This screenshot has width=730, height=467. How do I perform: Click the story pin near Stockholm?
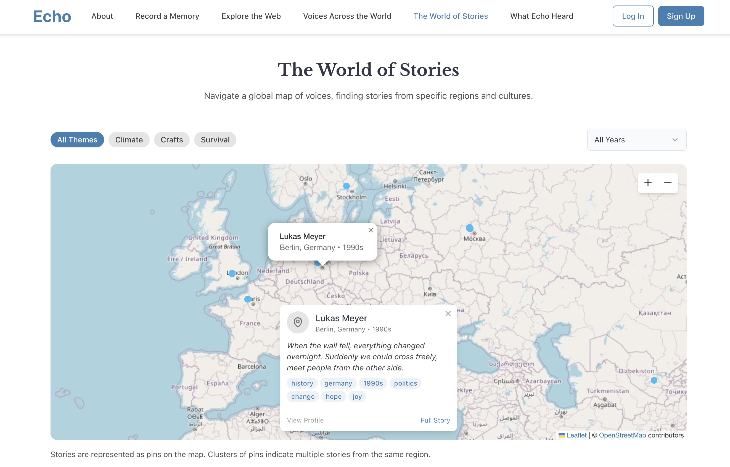pyautogui.click(x=346, y=186)
